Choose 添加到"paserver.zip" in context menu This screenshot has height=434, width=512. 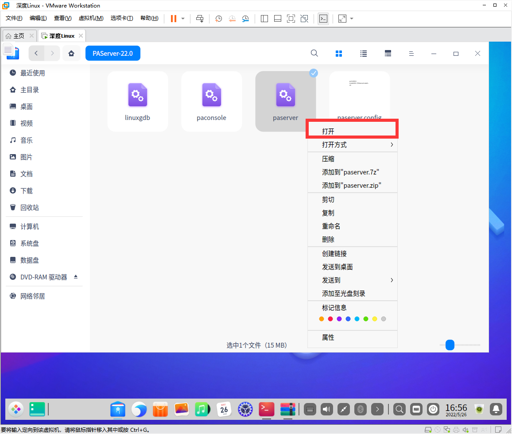coord(352,186)
